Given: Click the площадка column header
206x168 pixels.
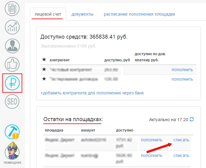Looking at the screenshot, I should [x=54, y=130].
